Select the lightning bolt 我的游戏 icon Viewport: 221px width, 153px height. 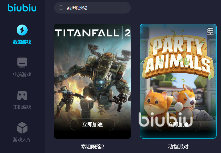click(x=22, y=30)
